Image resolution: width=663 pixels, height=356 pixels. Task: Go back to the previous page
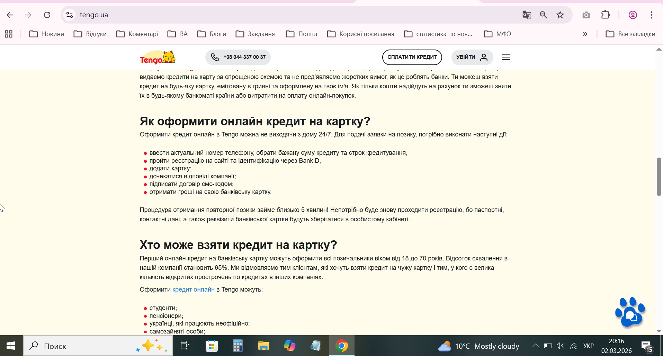pos(10,15)
